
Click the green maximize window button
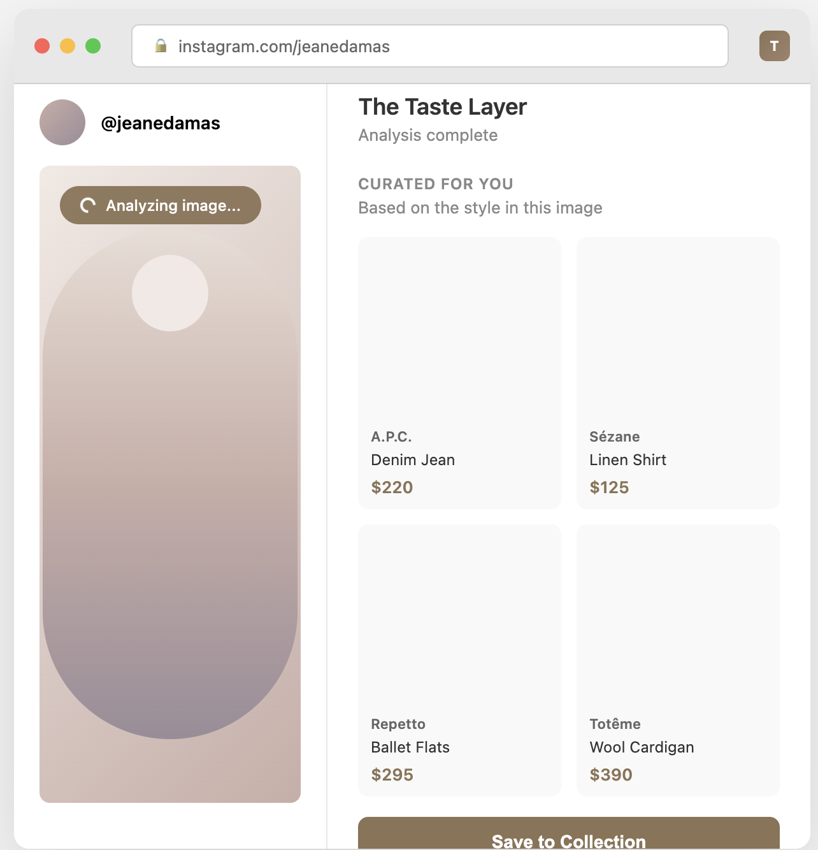click(x=93, y=46)
